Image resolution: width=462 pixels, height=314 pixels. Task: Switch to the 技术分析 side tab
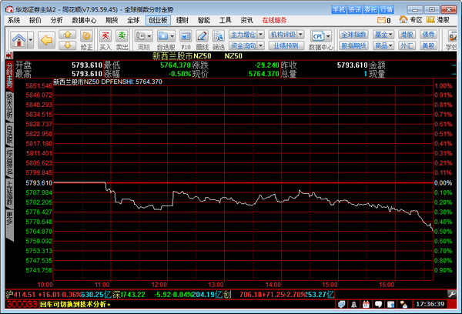9,106
